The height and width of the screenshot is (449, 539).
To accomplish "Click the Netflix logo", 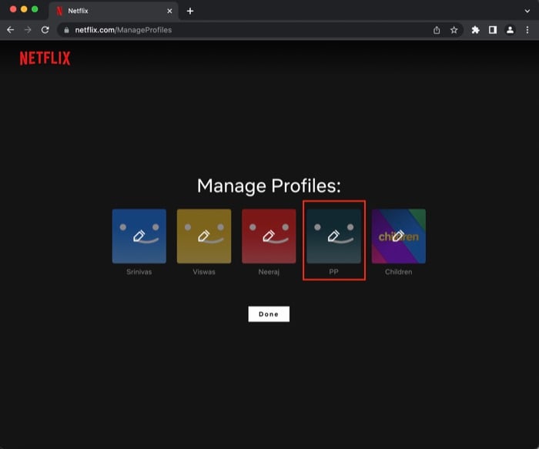I will click(x=45, y=59).
